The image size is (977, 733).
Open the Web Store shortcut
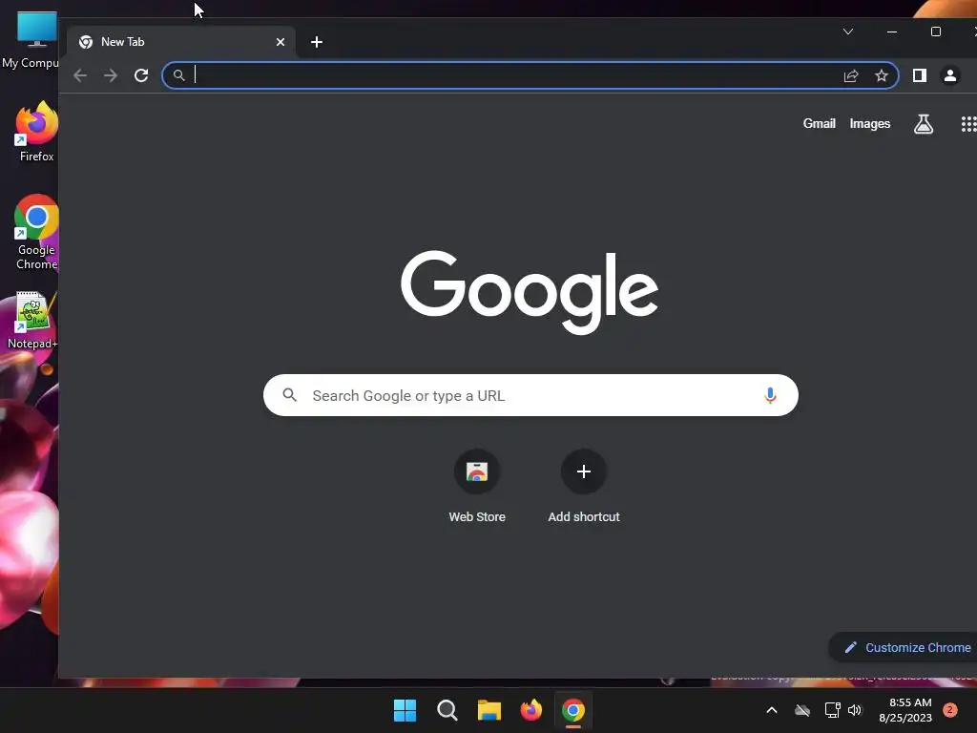click(477, 487)
